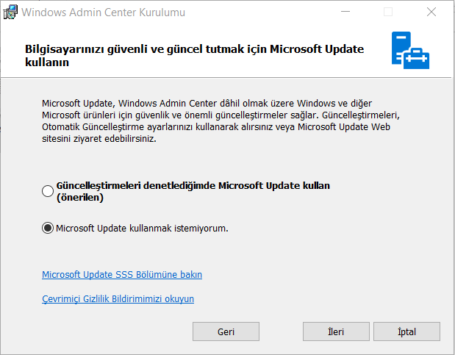Click the 'Microsoft Update kullanmak istemiyorum.' label text
Image resolution: width=455 pixels, height=355 pixels.
pyautogui.click(x=142, y=228)
